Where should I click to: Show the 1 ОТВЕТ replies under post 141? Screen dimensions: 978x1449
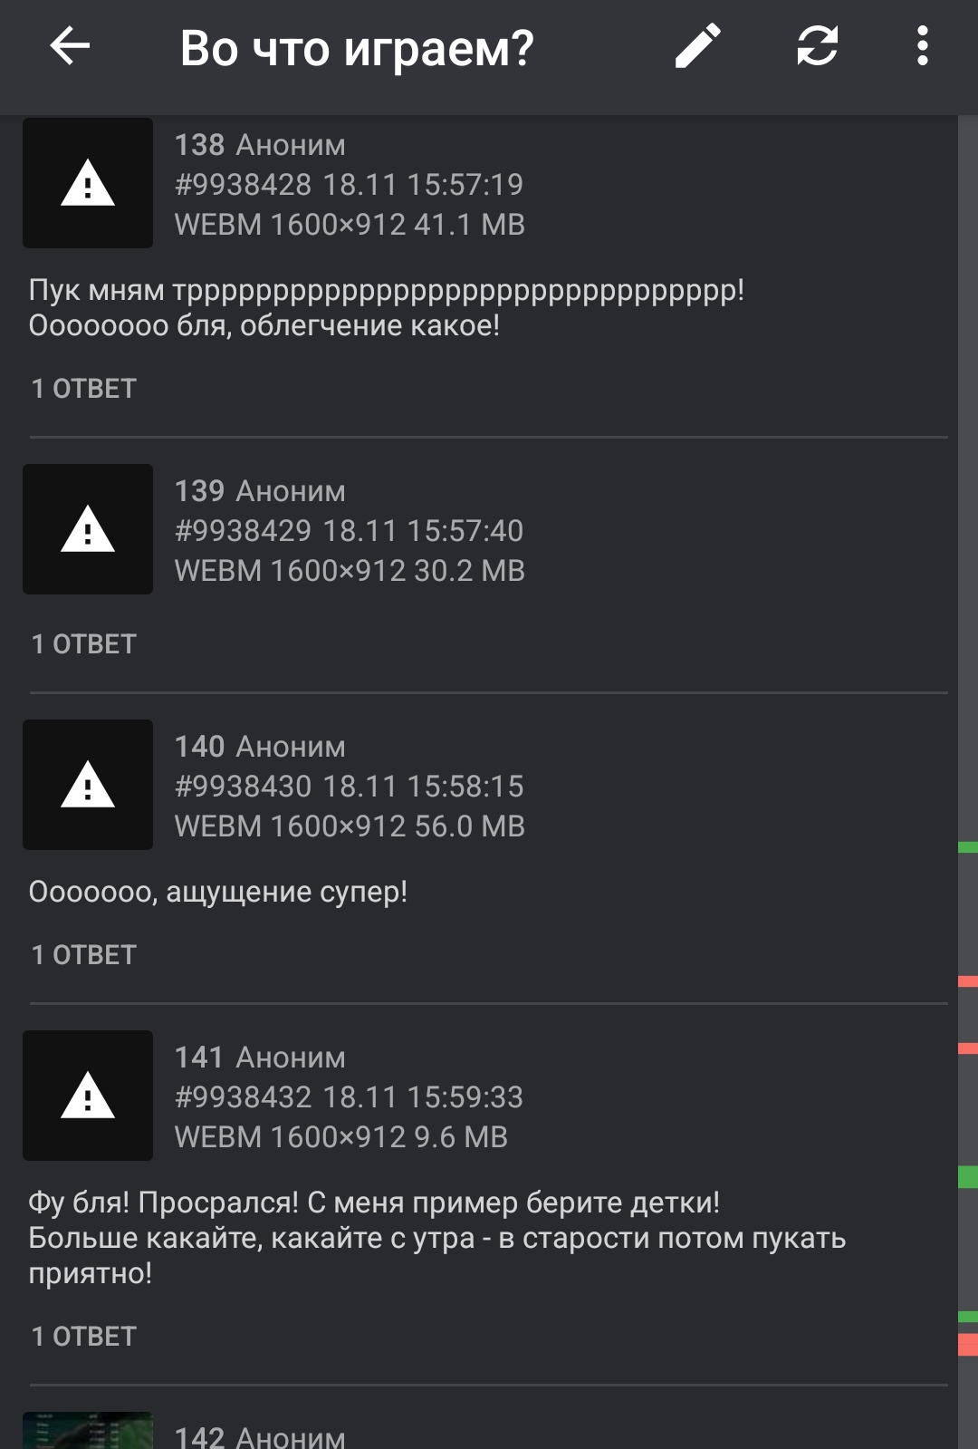pos(83,1337)
